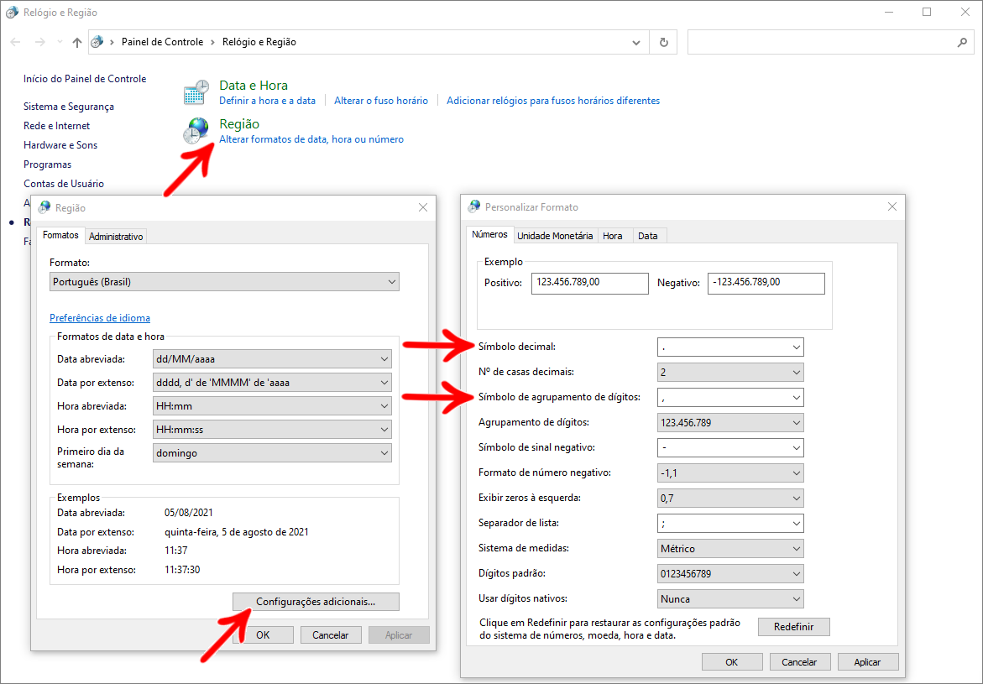This screenshot has width=983, height=684.
Task: Open the Usar dígitos nativos dropdown
Action: pos(730,599)
